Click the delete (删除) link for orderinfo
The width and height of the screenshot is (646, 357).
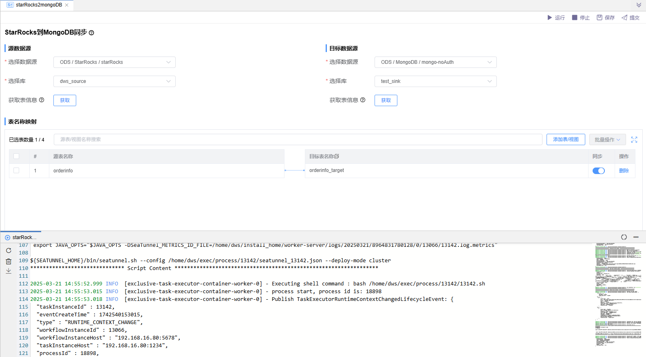point(624,171)
